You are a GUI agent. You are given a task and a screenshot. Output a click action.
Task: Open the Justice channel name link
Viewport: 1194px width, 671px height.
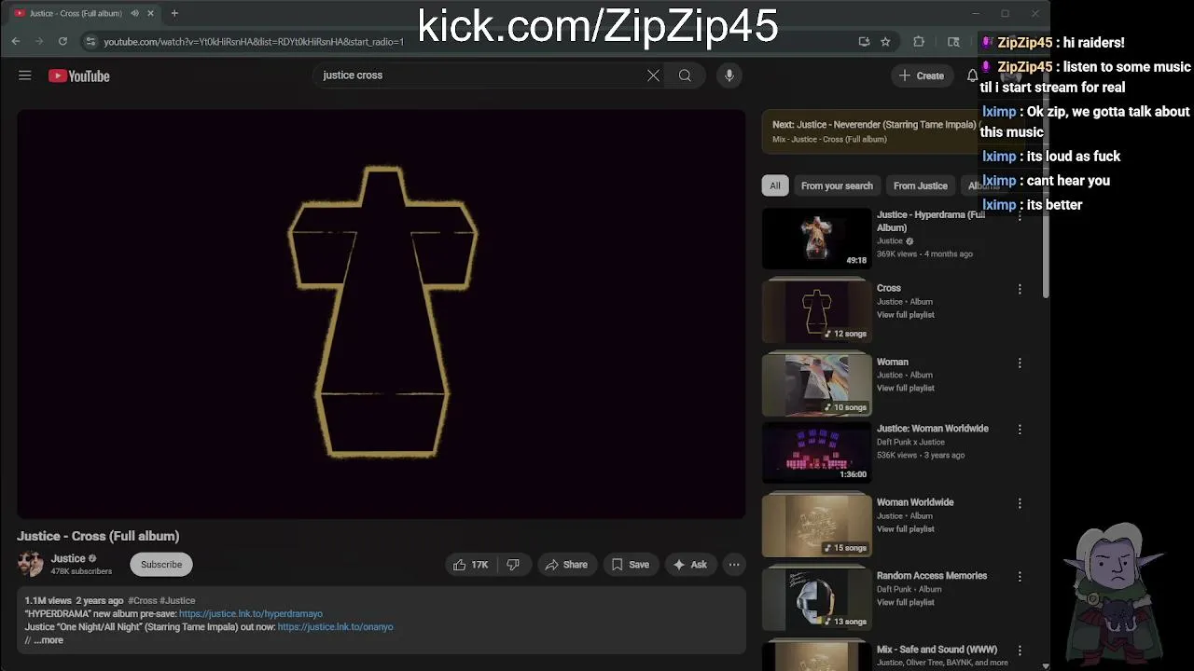68,558
